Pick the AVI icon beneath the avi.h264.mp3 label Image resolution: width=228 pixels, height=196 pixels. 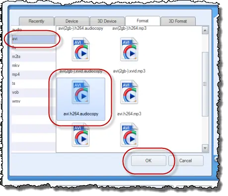pyautogui.click(x=129, y=135)
